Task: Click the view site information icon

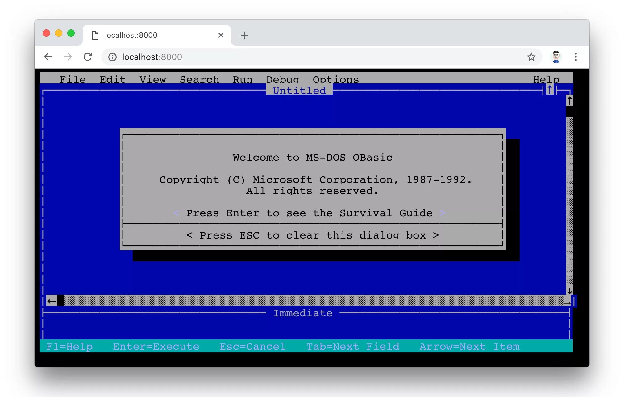Action: click(x=112, y=57)
